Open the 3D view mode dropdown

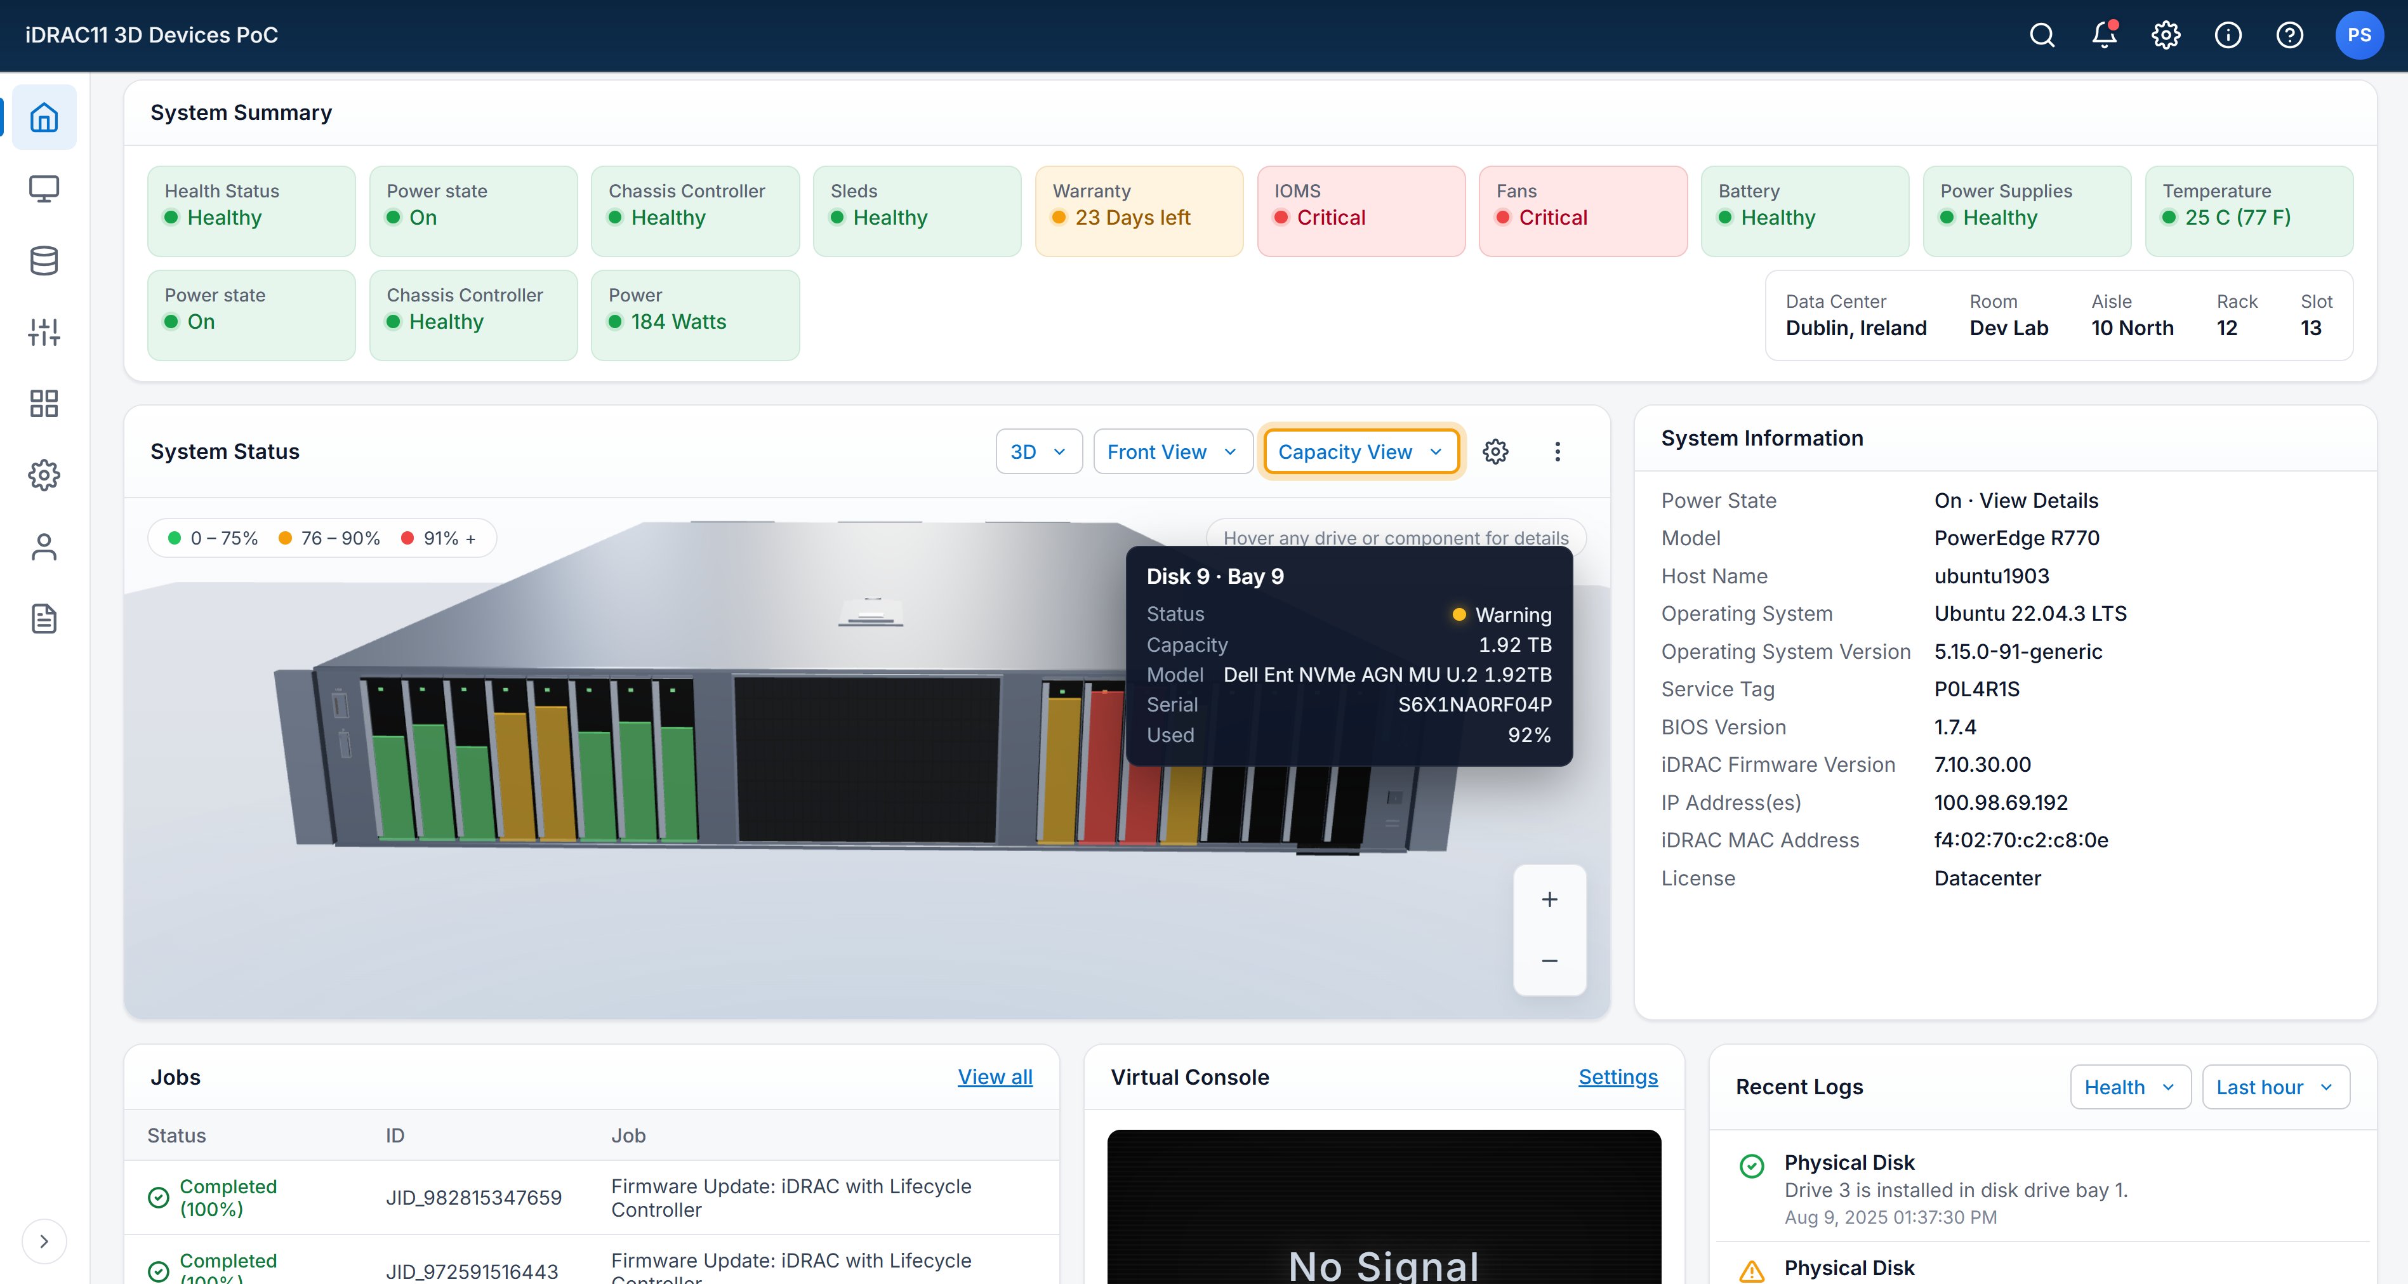pyautogui.click(x=1038, y=453)
